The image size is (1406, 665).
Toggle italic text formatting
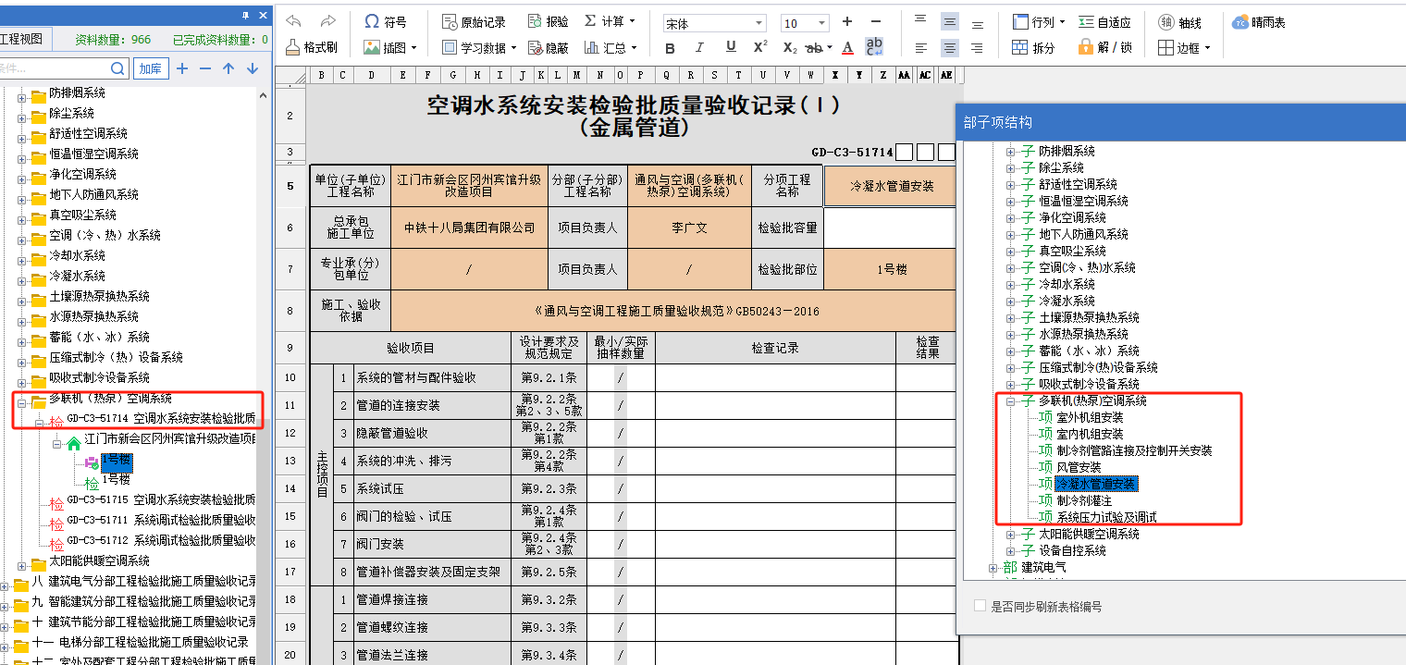(700, 47)
